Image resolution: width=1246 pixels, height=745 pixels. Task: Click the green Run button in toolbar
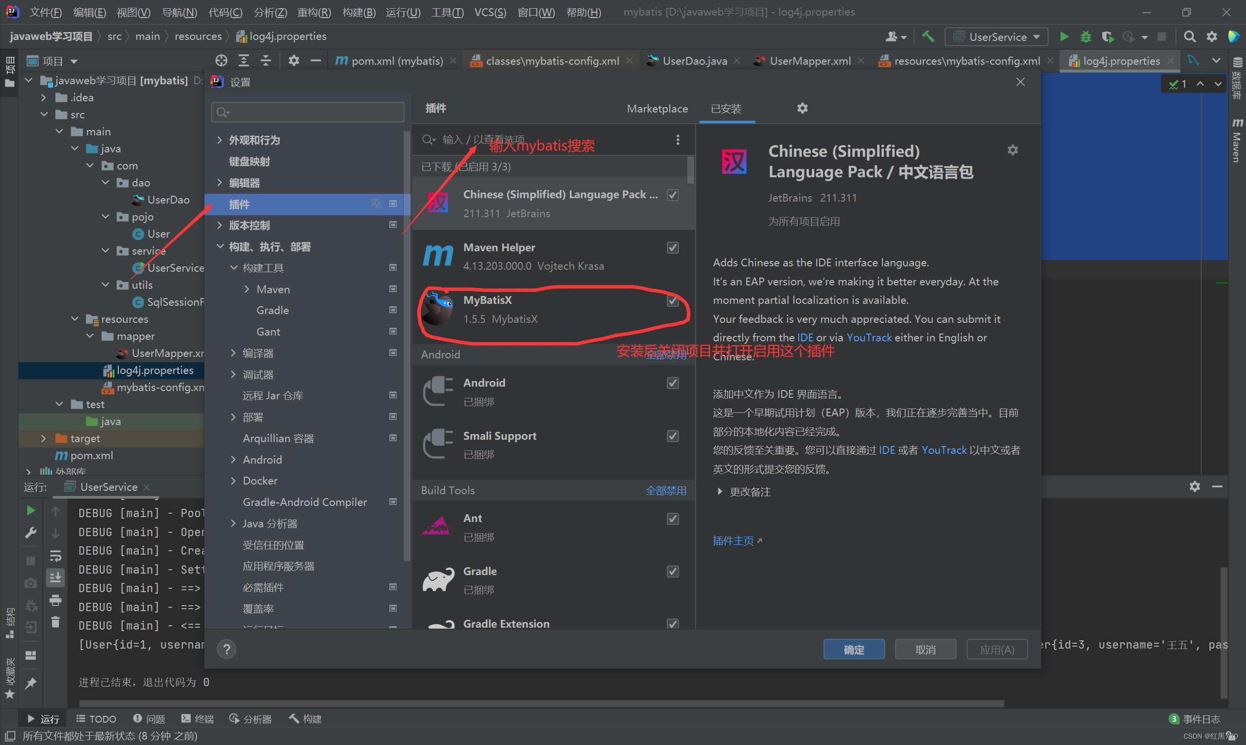pos(1064,37)
